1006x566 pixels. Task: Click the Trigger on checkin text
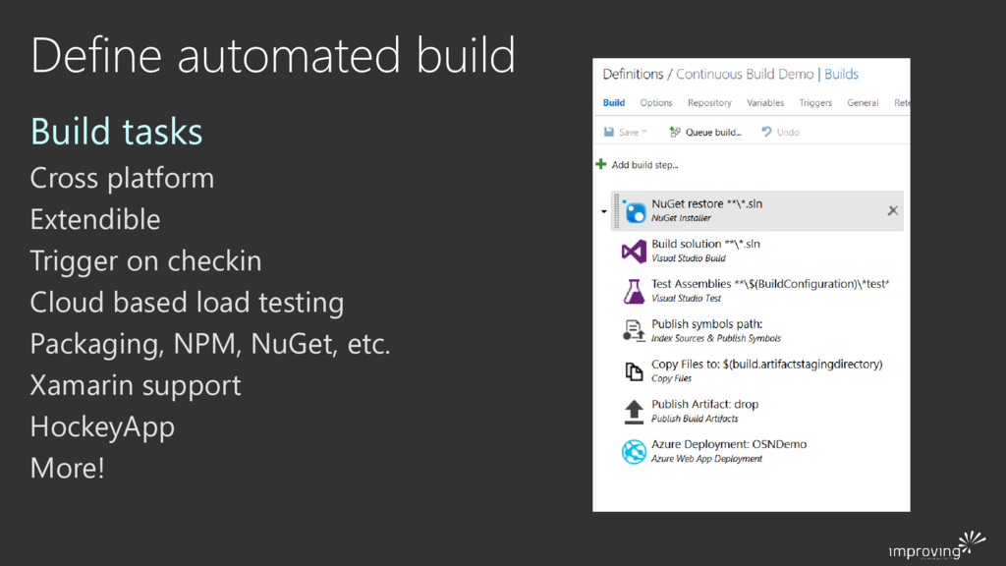pyautogui.click(x=145, y=261)
